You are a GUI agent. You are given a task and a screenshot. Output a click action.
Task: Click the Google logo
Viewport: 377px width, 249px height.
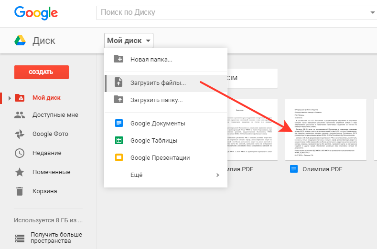[36, 13]
